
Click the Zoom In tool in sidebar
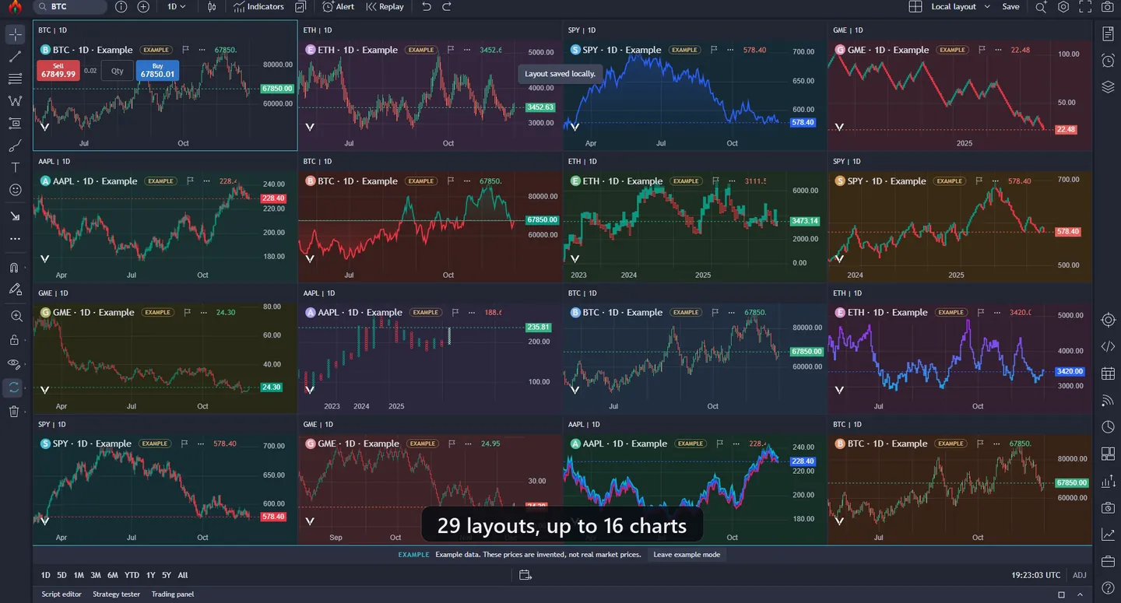coord(16,316)
